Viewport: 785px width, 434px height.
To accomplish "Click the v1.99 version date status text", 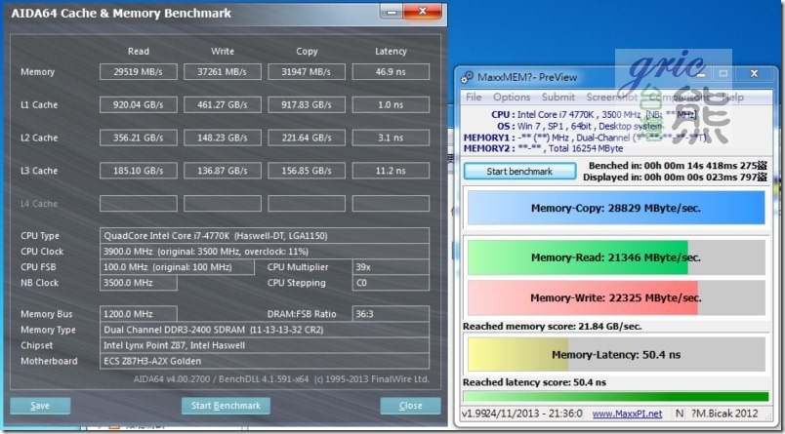I will [x=521, y=414].
